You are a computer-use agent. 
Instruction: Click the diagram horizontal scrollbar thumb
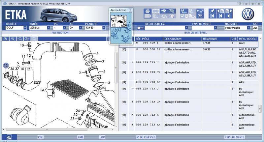(x=47, y=129)
